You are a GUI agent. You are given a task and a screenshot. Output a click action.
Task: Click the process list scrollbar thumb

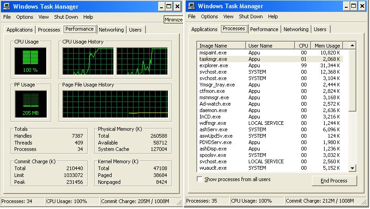(352, 80)
